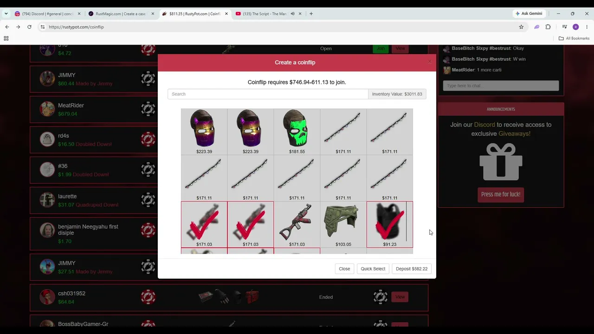
Task: Click the 'Quadruped Down!' text in the laurette row
Action: [97, 205]
